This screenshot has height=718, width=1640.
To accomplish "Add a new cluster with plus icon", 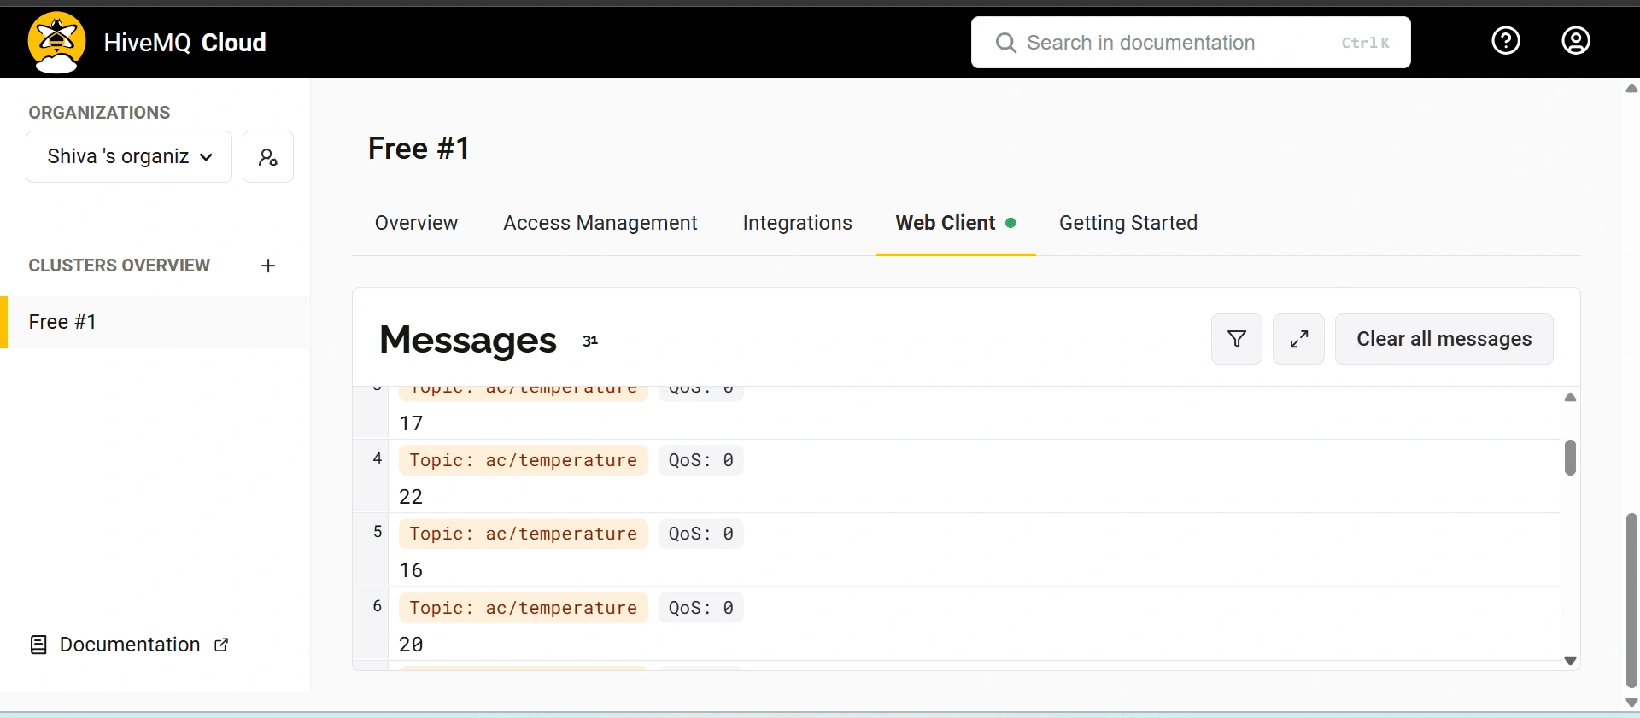I will click(268, 266).
